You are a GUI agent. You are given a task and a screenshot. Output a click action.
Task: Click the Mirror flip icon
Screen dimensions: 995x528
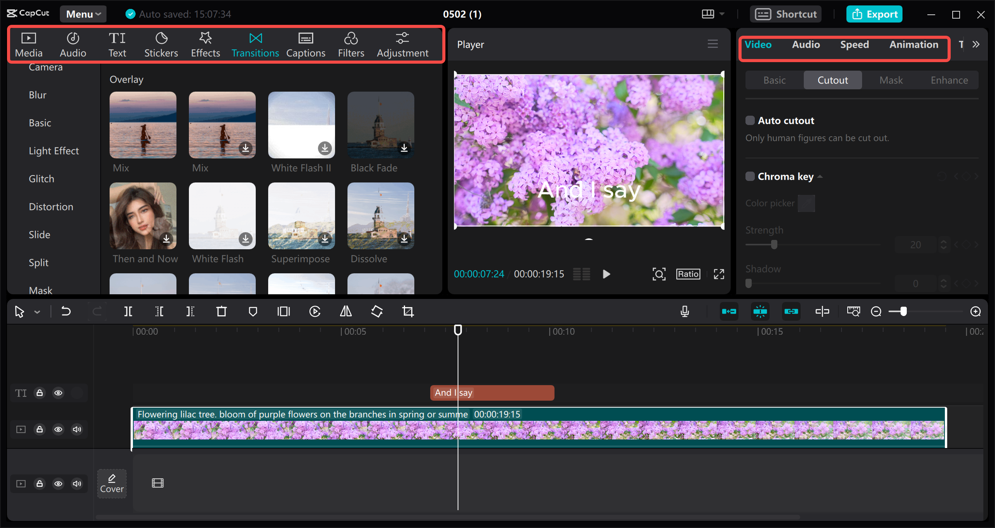[346, 311]
